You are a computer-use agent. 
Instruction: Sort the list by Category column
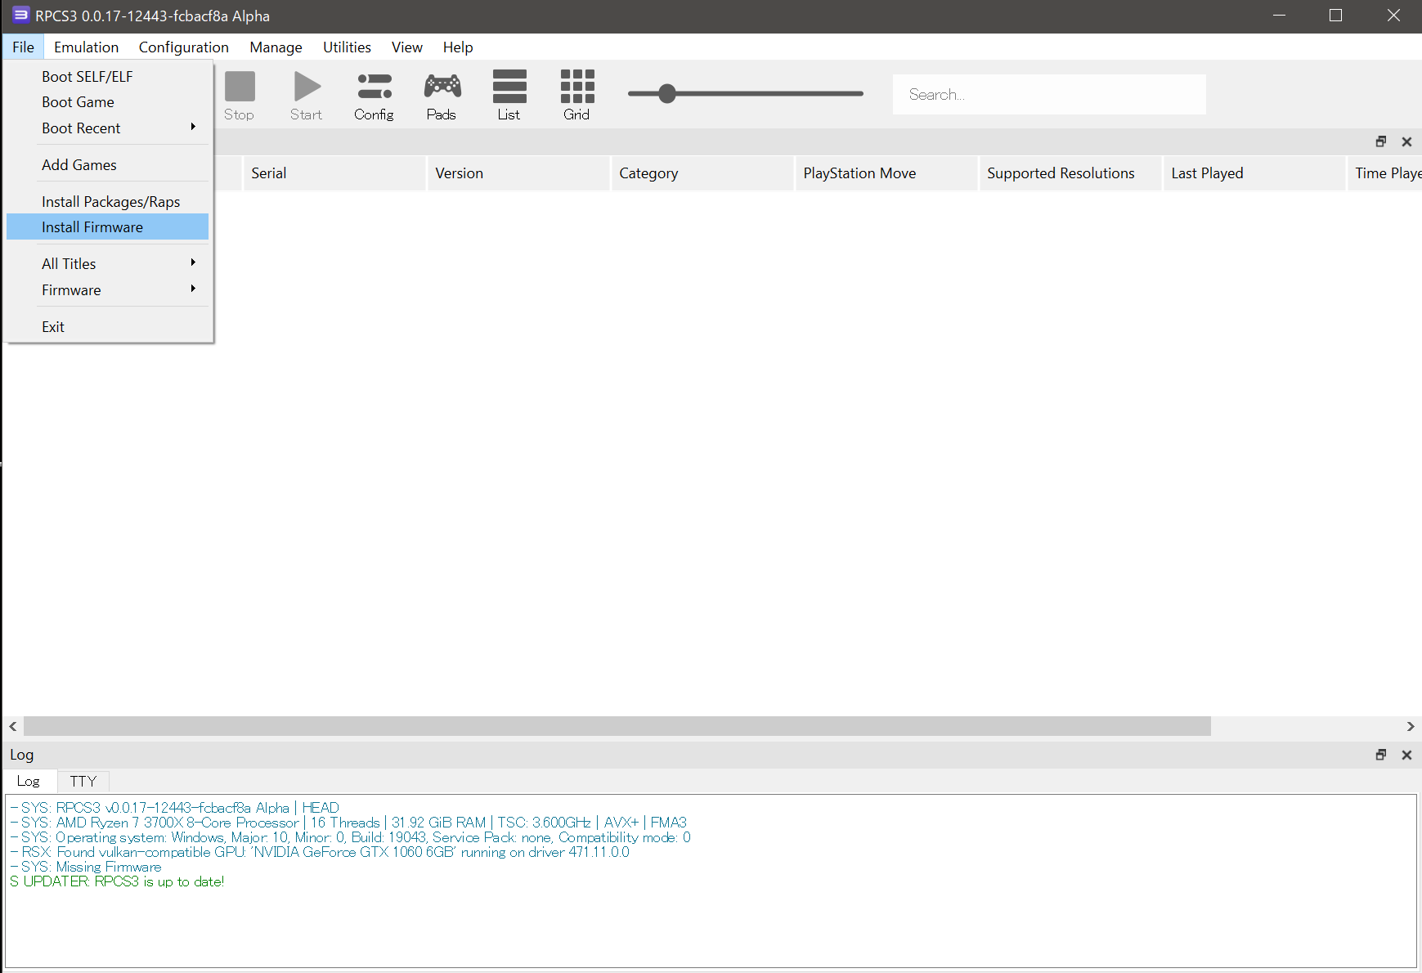pos(648,173)
